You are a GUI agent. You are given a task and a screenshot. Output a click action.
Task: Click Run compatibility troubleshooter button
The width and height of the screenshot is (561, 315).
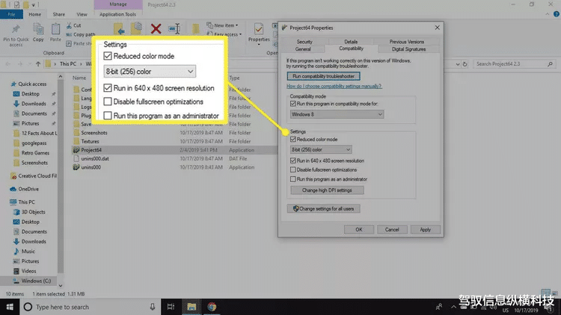(x=323, y=76)
